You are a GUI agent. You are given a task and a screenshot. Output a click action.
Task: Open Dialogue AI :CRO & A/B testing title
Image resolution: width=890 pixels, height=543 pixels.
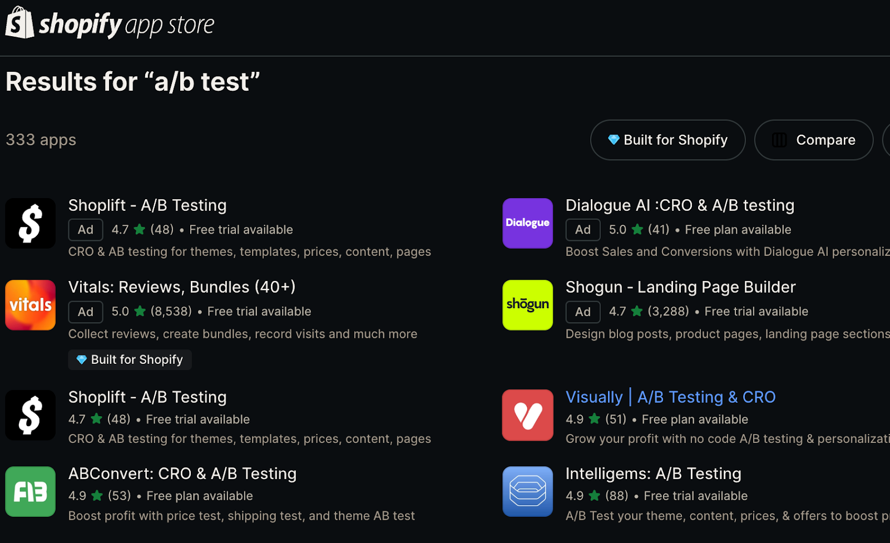[x=679, y=205]
